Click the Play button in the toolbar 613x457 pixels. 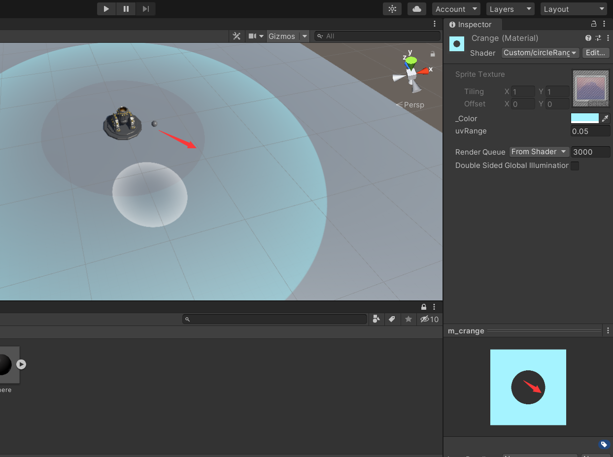click(x=106, y=9)
